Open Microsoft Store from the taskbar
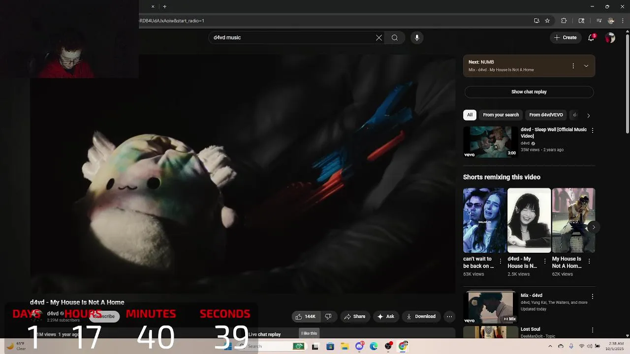The height and width of the screenshot is (354, 630). (330, 346)
